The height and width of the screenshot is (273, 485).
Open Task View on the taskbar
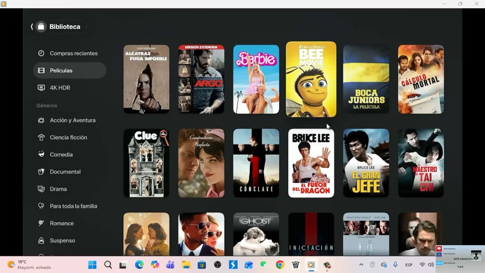[x=123, y=265]
